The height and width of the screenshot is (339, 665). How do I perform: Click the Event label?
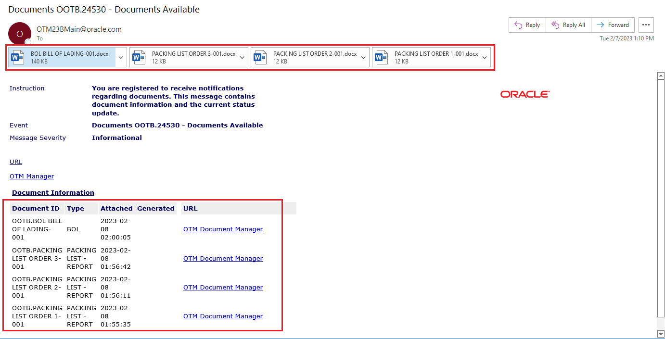pyautogui.click(x=19, y=126)
